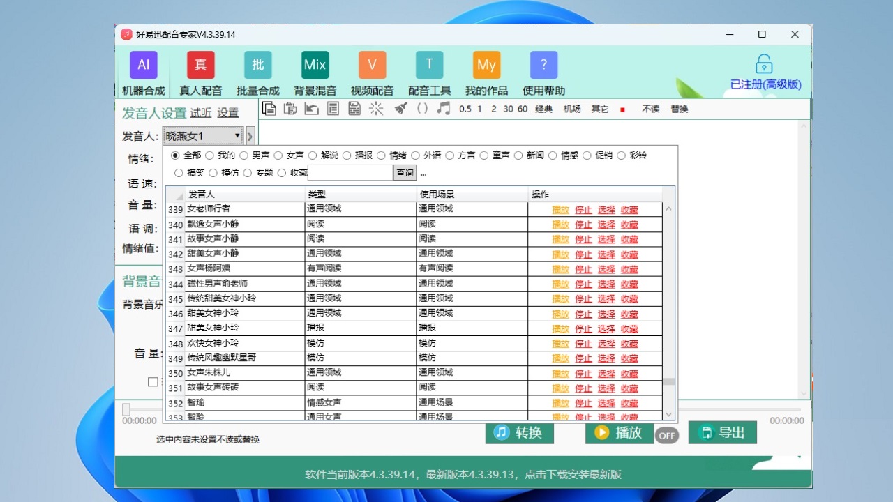Insert a 0.5 second pause

[467, 109]
